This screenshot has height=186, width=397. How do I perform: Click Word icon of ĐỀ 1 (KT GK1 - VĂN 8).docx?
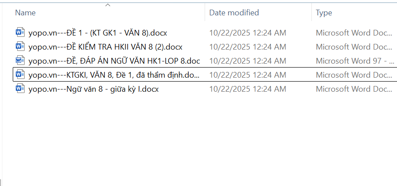tap(20, 32)
